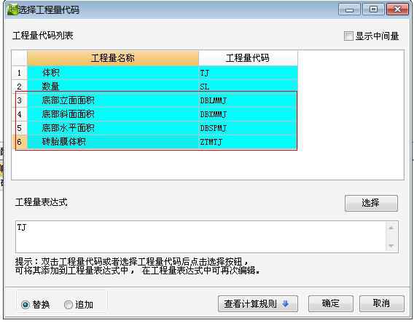Click the dialog's green app icon
The height and width of the screenshot is (323, 414).
pyautogui.click(x=12, y=9)
